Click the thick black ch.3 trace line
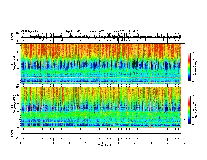The width and height of the screenshot is (207, 160). pos(101,134)
